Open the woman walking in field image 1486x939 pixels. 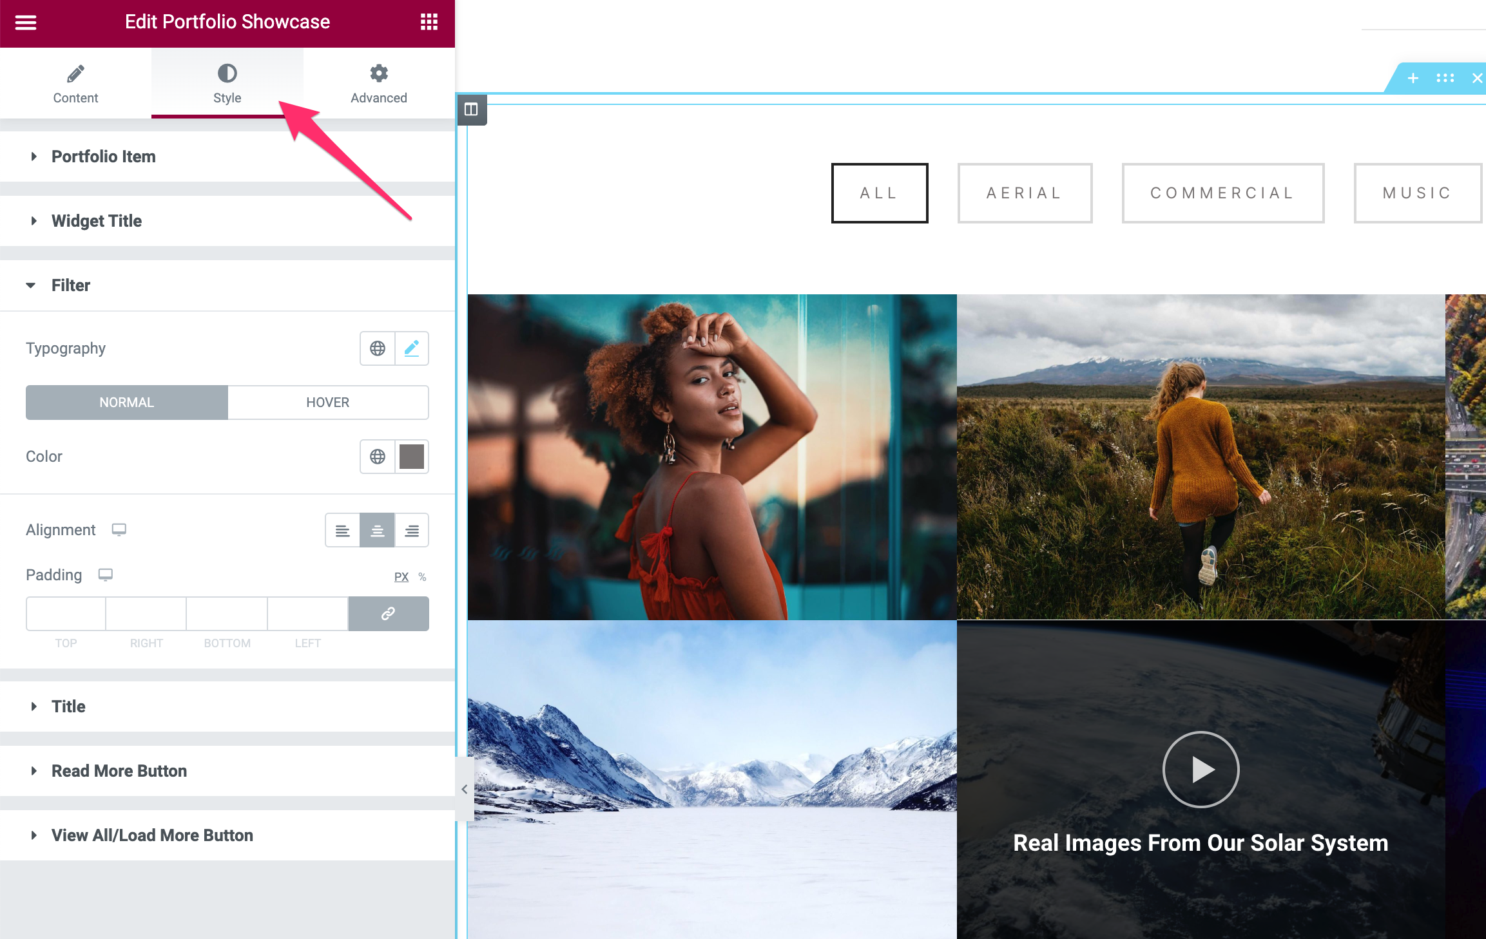(1201, 457)
